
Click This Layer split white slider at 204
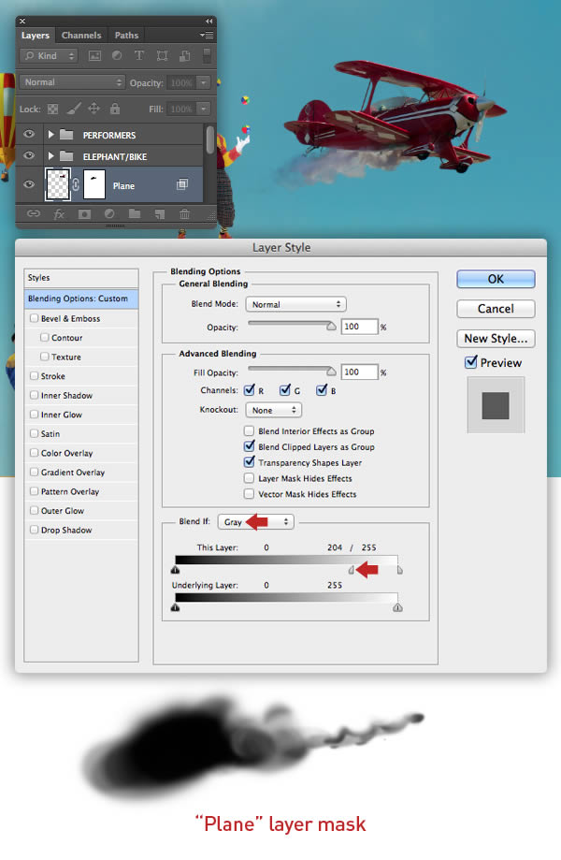point(352,571)
